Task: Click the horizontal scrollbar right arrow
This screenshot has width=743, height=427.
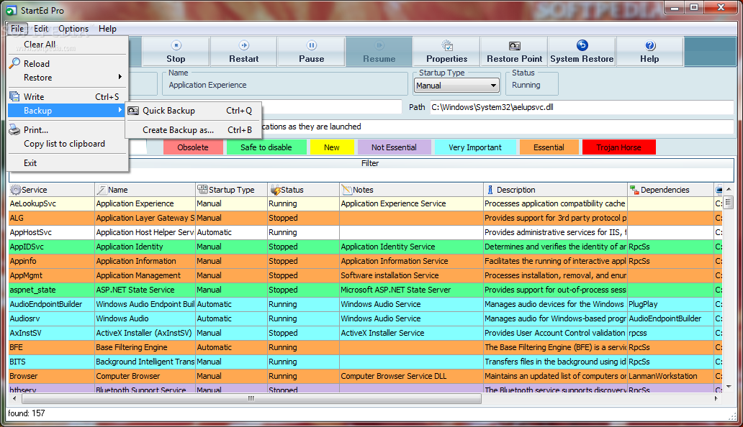Action: click(716, 399)
